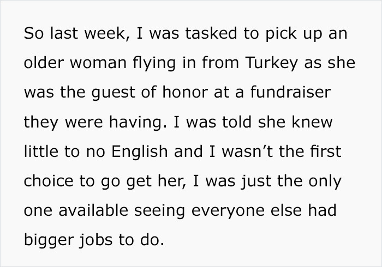Click the word "available" in the paragraph
The height and width of the screenshot is (267, 382).
pos(93,210)
